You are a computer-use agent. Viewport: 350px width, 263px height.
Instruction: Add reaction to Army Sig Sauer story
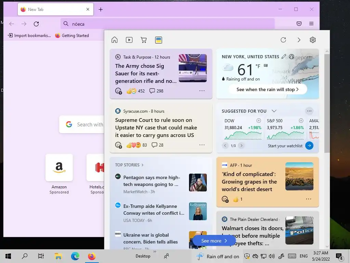(x=118, y=91)
